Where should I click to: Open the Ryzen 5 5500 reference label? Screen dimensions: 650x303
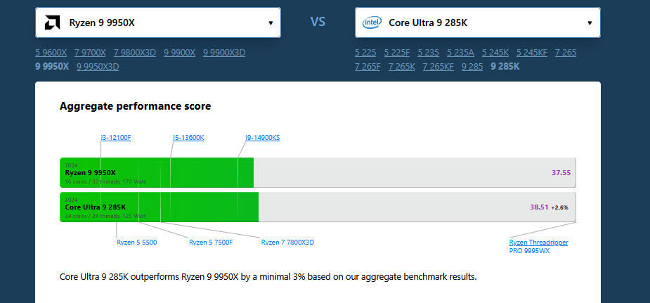click(137, 243)
